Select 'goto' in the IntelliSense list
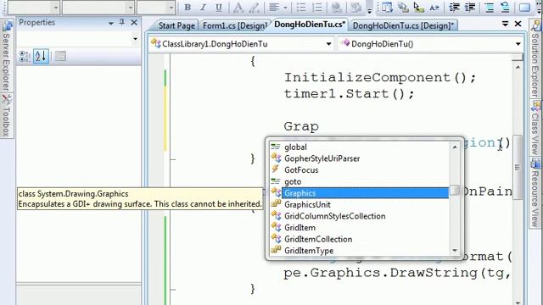 pyautogui.click(x=359, y=181)
